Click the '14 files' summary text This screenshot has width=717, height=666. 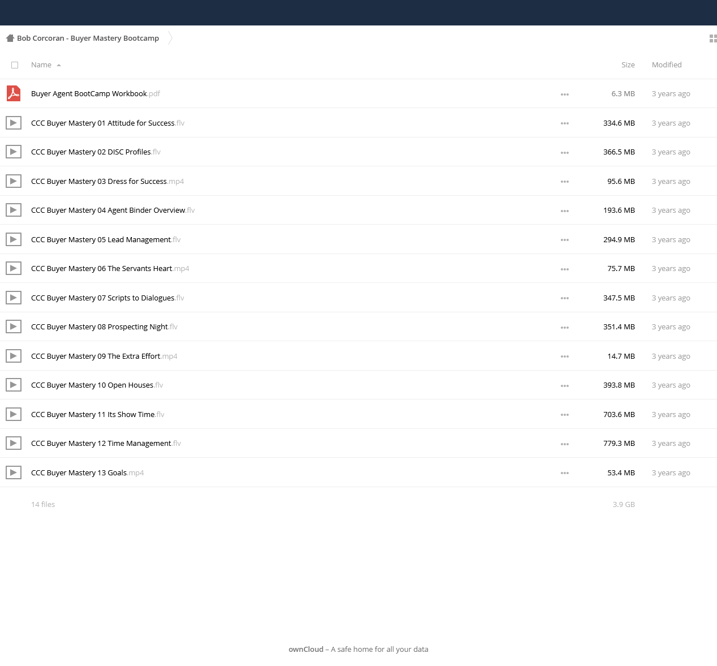pyautogui.click(x=43, y=505)
